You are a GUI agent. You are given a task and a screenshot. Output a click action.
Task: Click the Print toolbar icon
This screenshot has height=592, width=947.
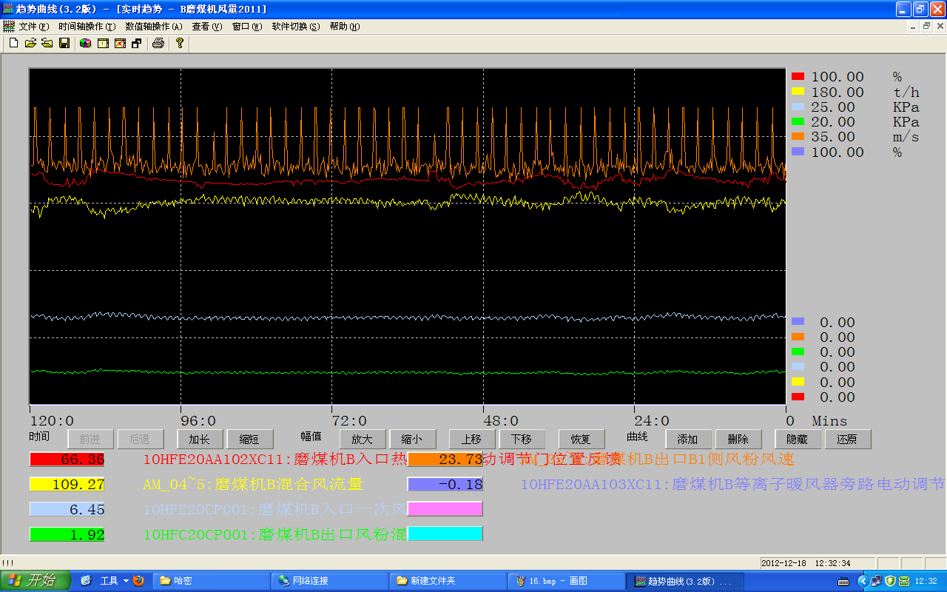[x=158, y=44]
